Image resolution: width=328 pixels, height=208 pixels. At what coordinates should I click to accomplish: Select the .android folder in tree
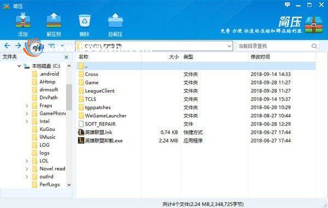point(49,74)
